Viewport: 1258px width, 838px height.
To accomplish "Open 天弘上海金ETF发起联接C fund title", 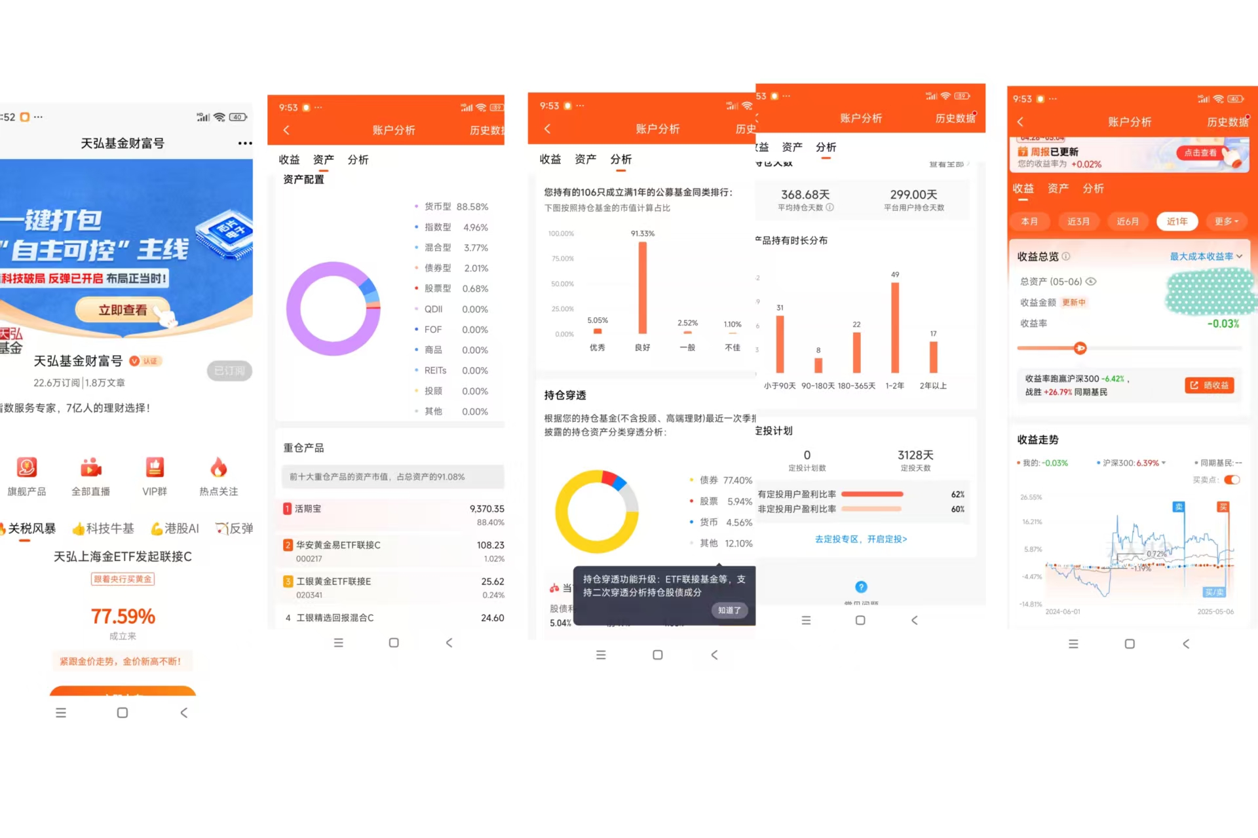I will click(x=123, y=557).
